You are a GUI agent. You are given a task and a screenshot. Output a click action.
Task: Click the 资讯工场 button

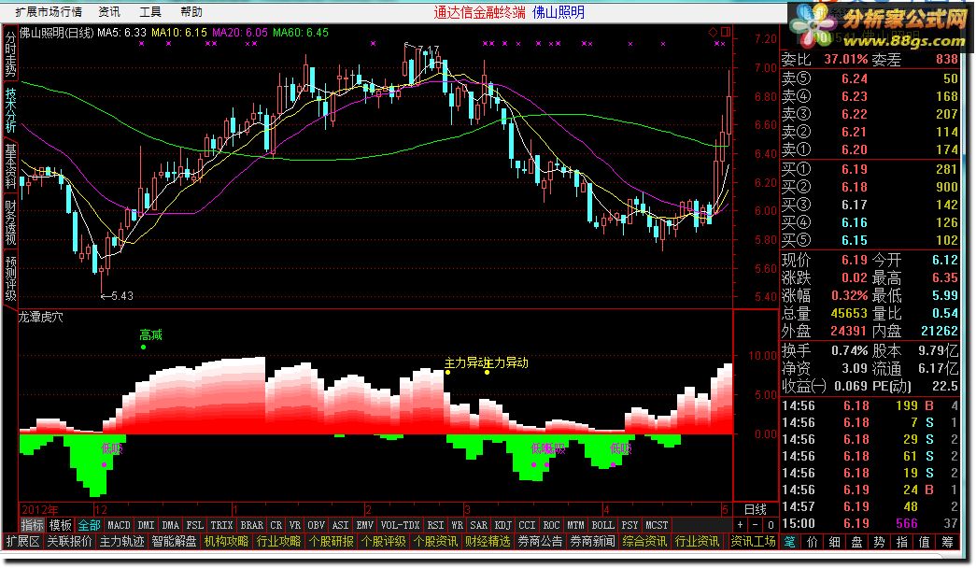click(x=753, y=541)
